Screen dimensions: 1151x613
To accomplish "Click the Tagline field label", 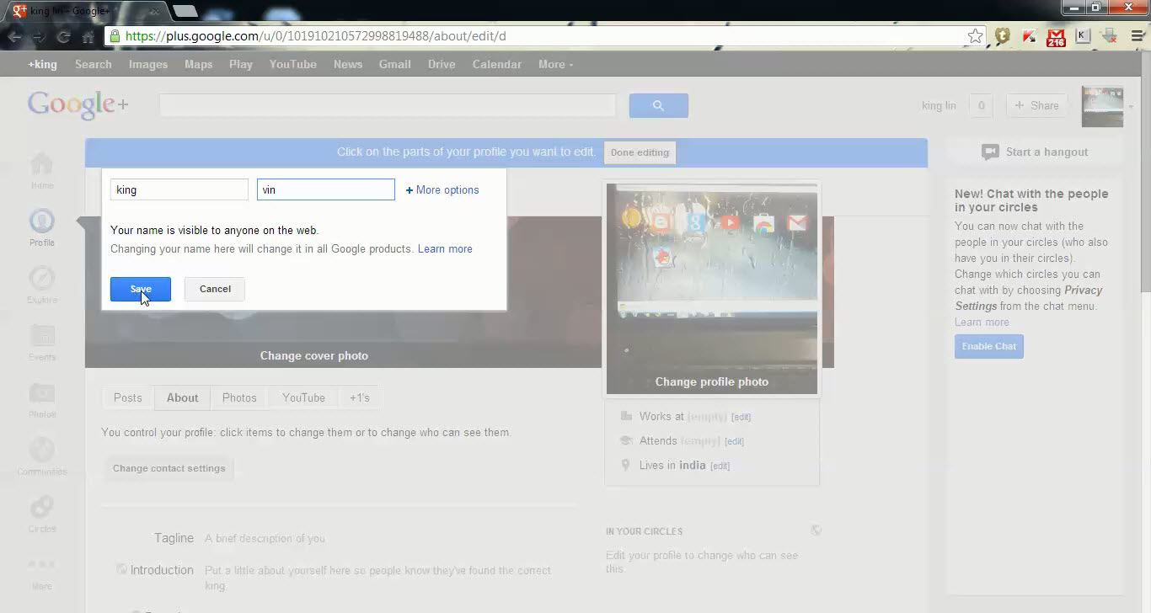I will pos(174,538).
